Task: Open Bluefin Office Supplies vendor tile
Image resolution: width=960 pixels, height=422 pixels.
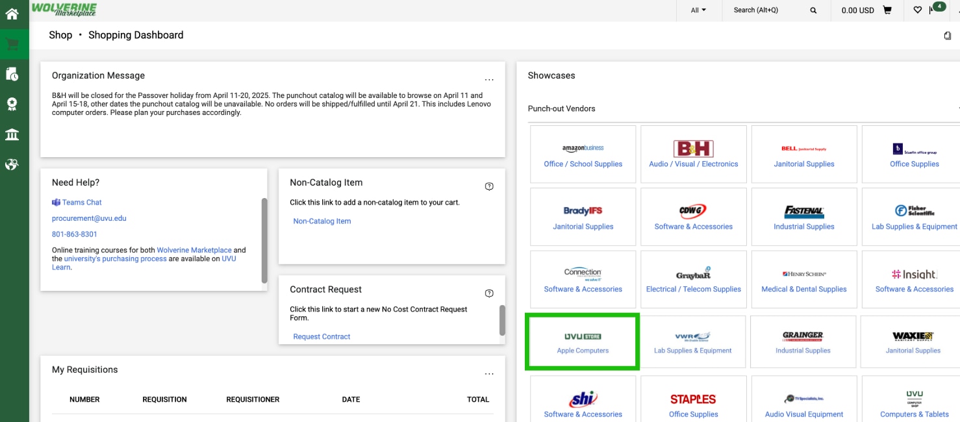Action: click(911, 155)
